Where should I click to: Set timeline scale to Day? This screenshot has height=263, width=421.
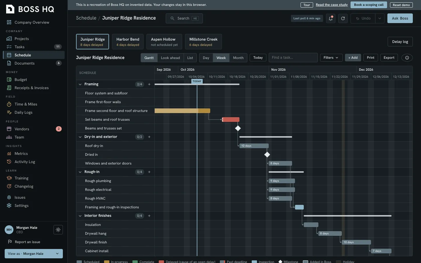point(206,58)
